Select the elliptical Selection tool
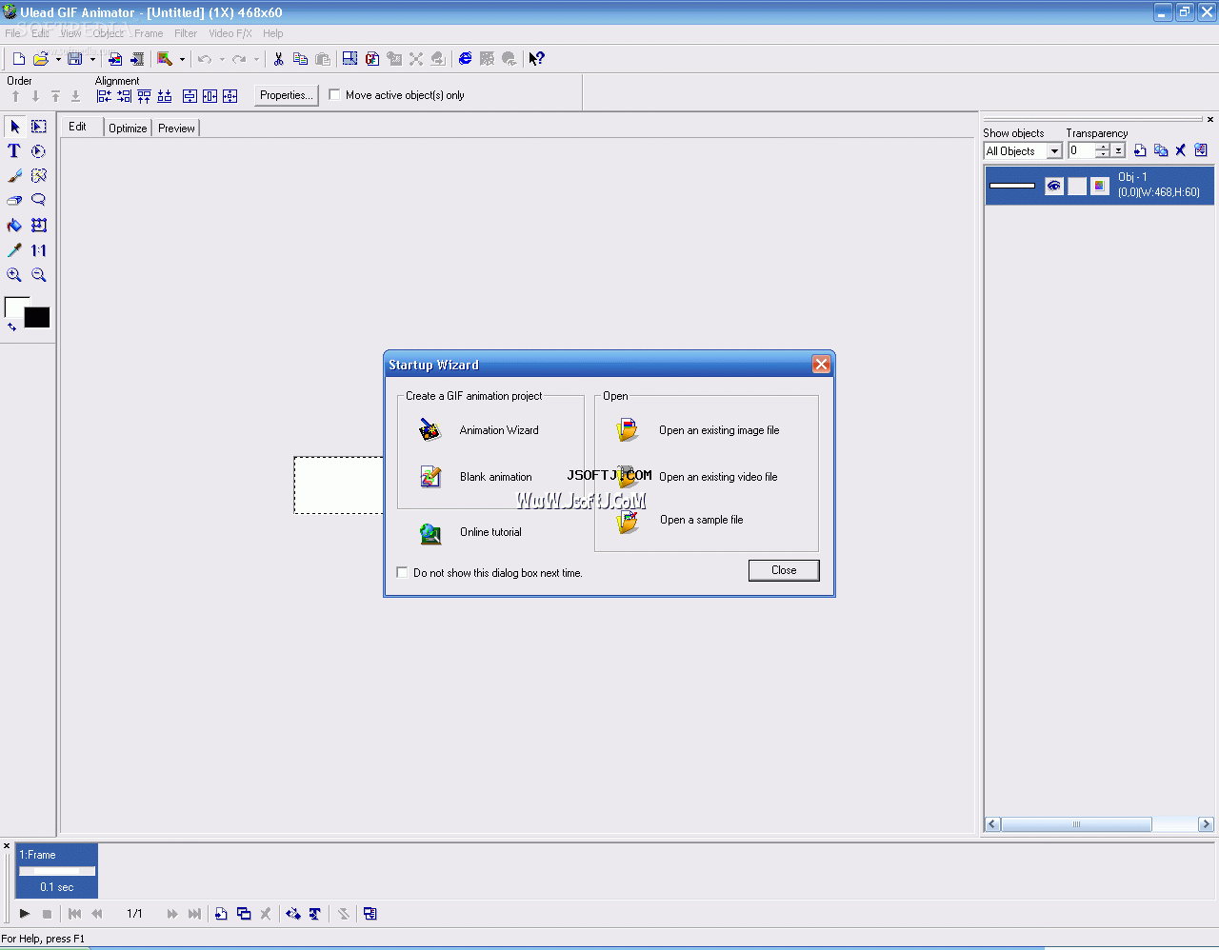Screen dimensions: 1219x950 coord(39,151)
